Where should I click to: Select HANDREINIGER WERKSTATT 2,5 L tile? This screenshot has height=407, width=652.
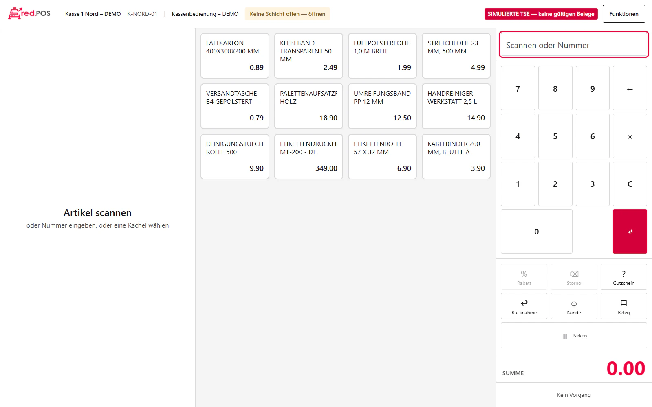(456, 106)
